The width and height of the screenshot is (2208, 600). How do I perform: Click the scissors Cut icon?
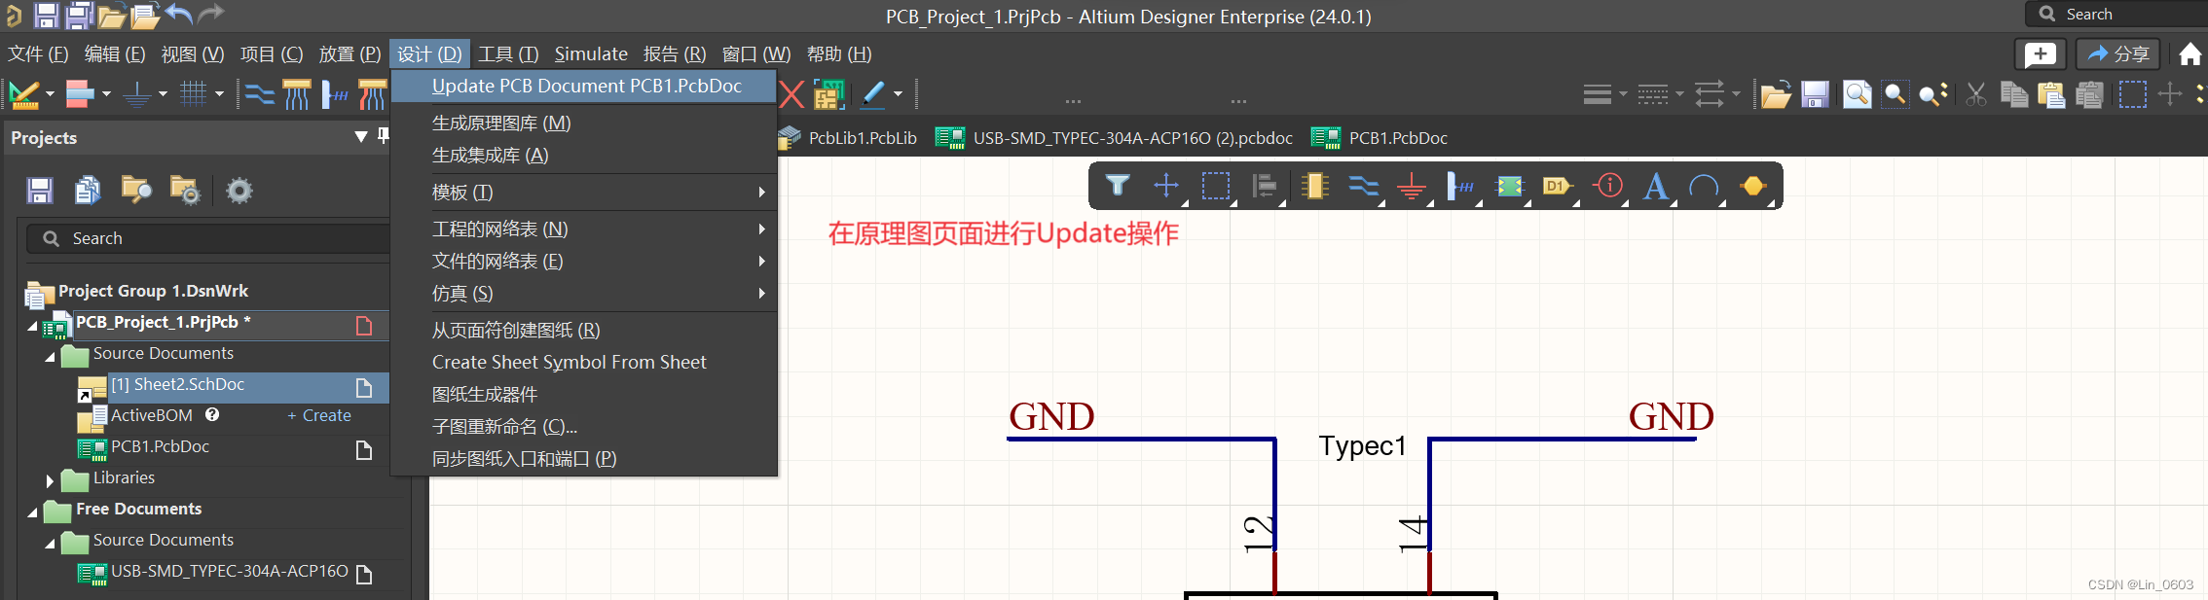1976,94
